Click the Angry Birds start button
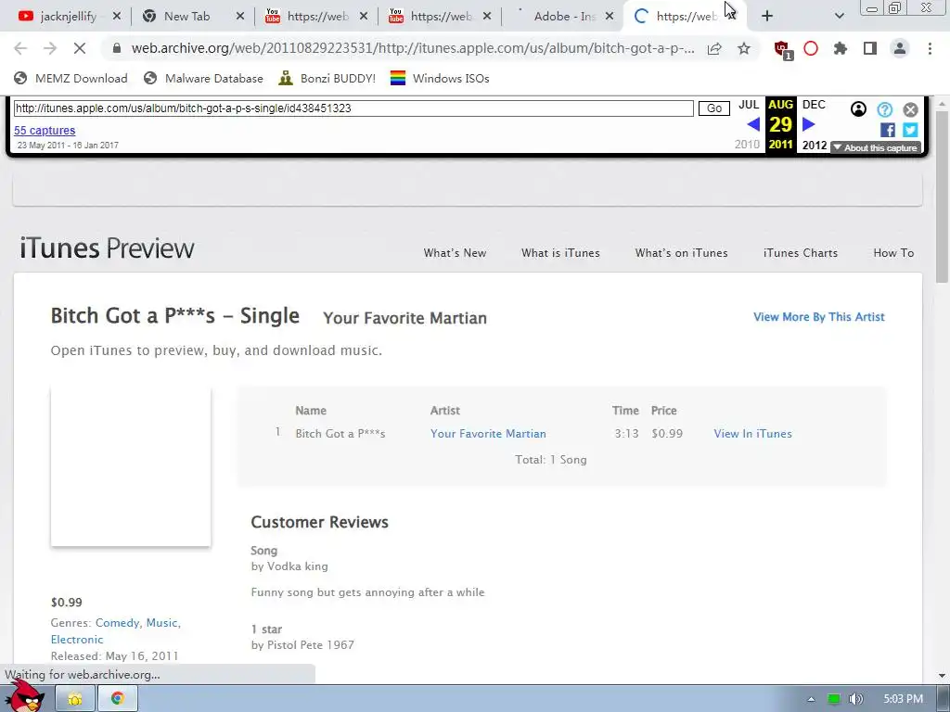Viewport: 950px width, 712px height. click(x=24, y=696)
